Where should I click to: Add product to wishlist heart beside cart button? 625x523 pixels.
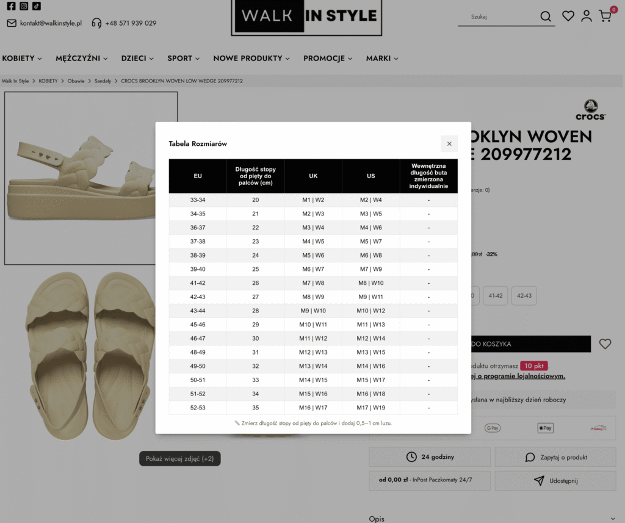(605, 344)
